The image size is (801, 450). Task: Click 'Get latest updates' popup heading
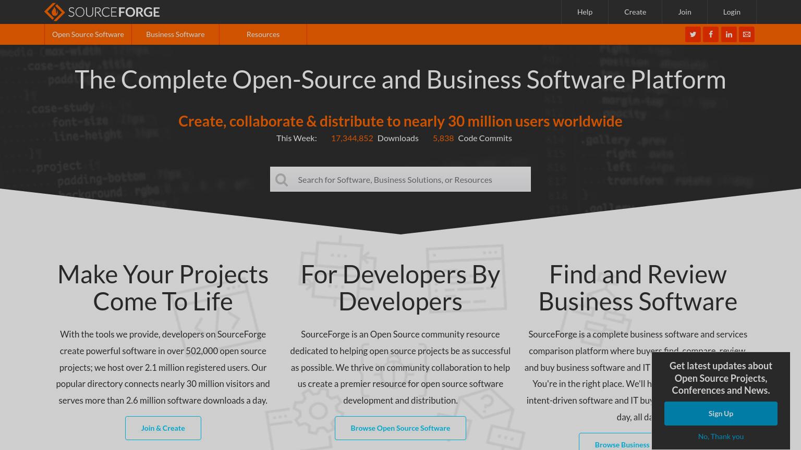(x=721, y=378)
